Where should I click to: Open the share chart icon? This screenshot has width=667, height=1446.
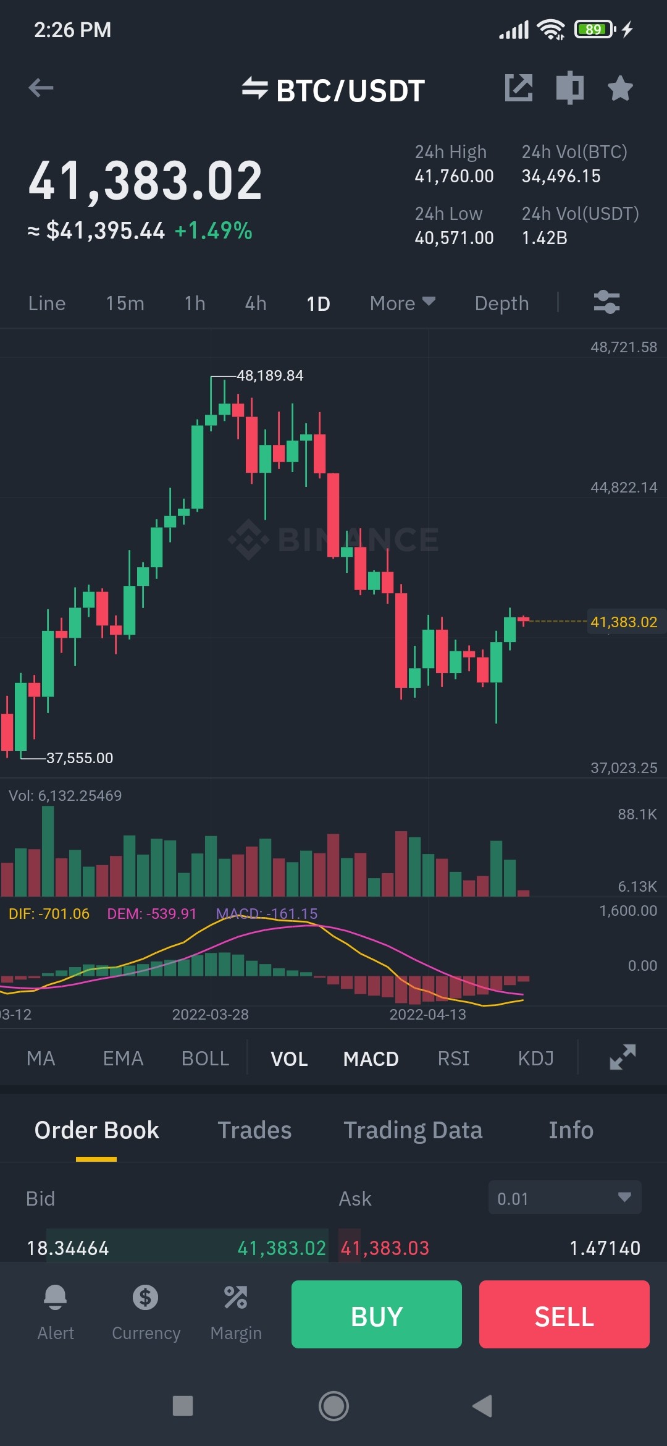coord(519,88)
